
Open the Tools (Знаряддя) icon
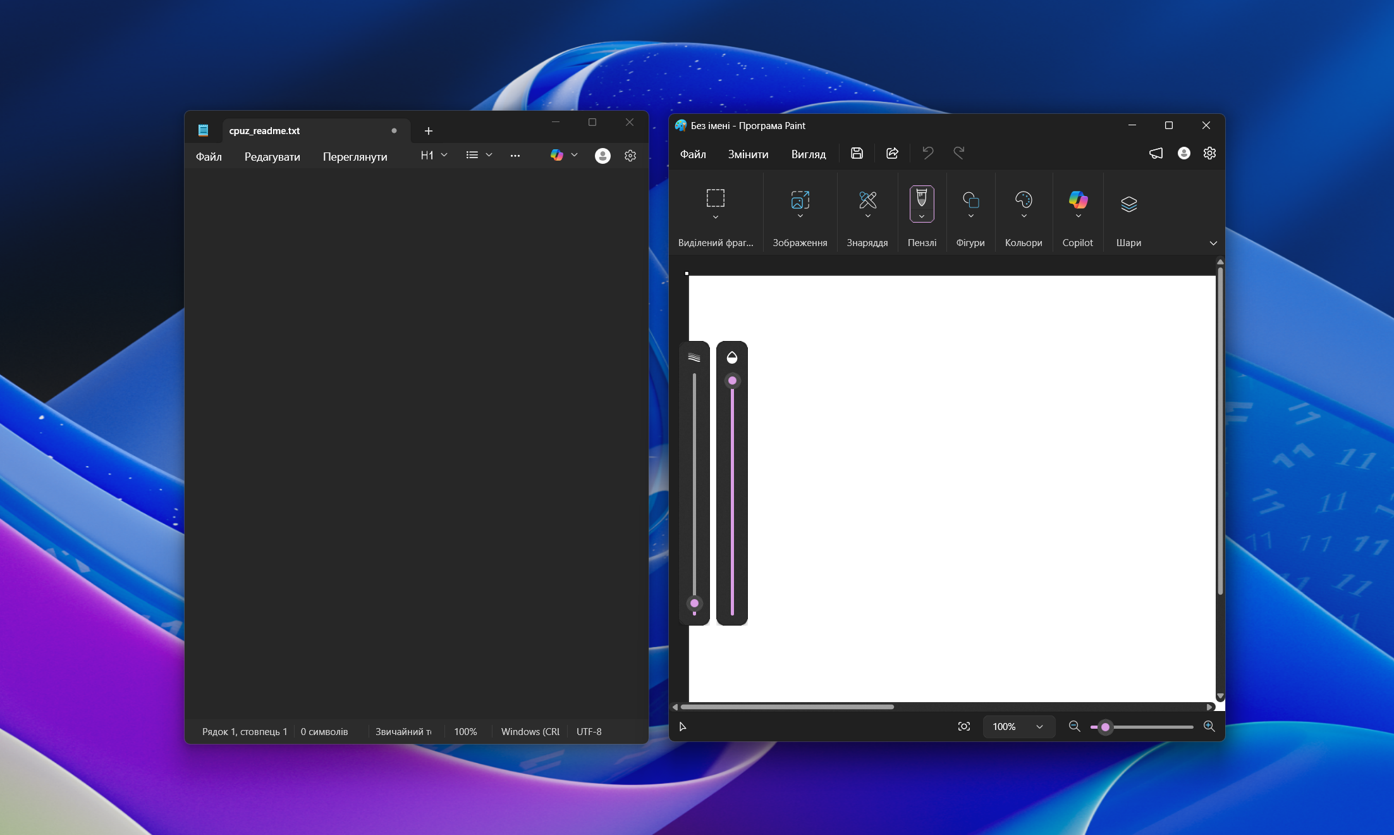[x=867, y=200]
